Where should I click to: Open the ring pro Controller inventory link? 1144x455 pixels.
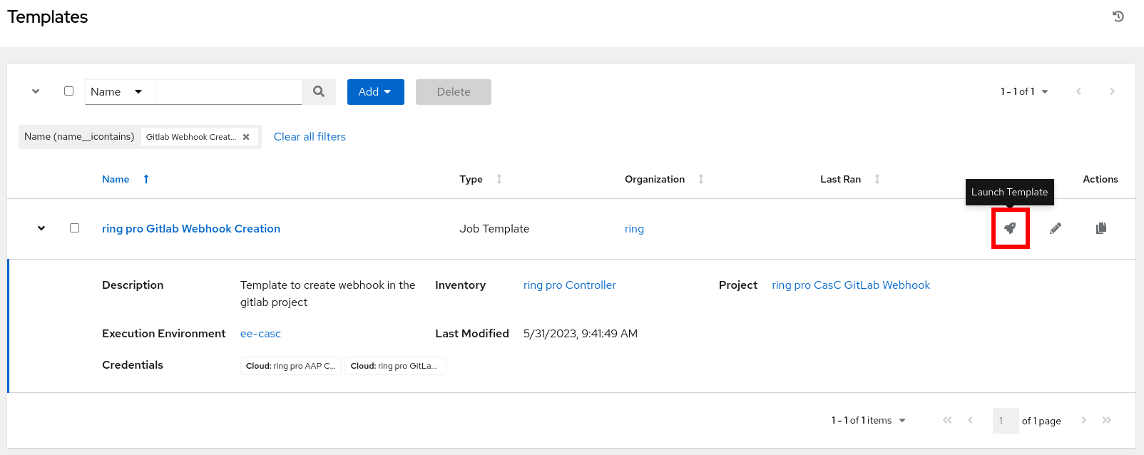coord(570,285)
